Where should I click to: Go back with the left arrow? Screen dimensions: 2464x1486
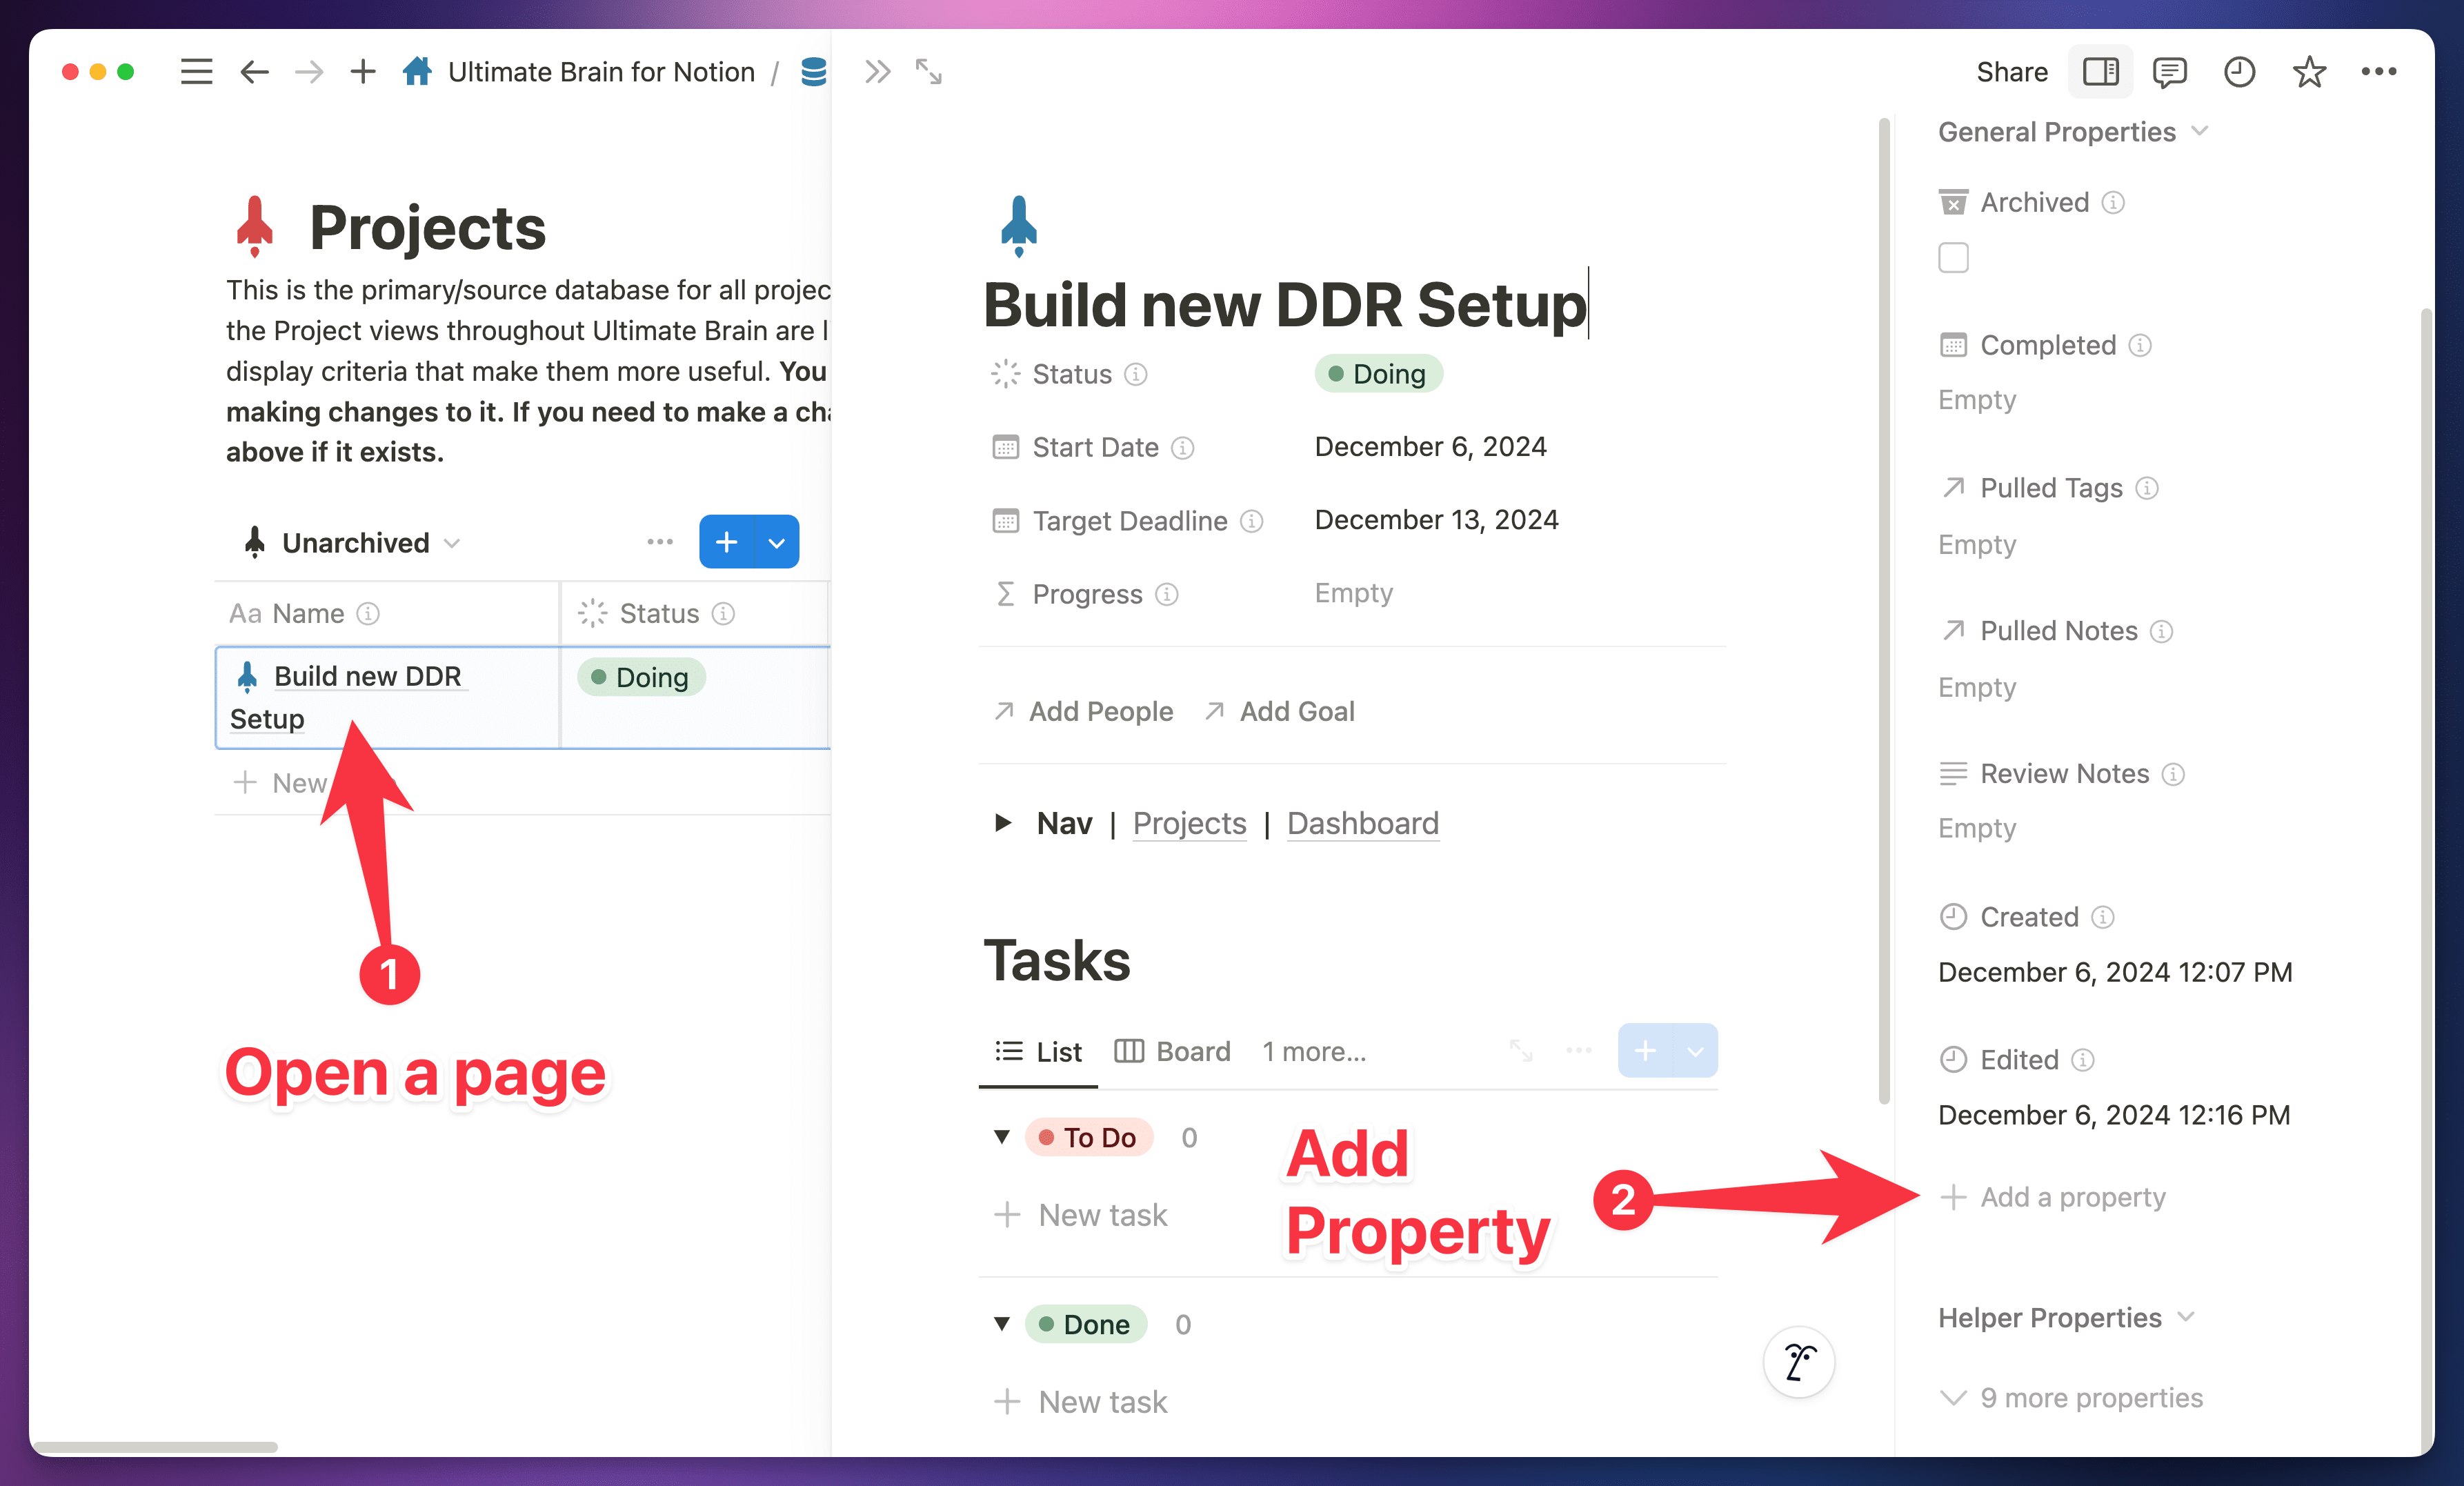click(255, 72)
